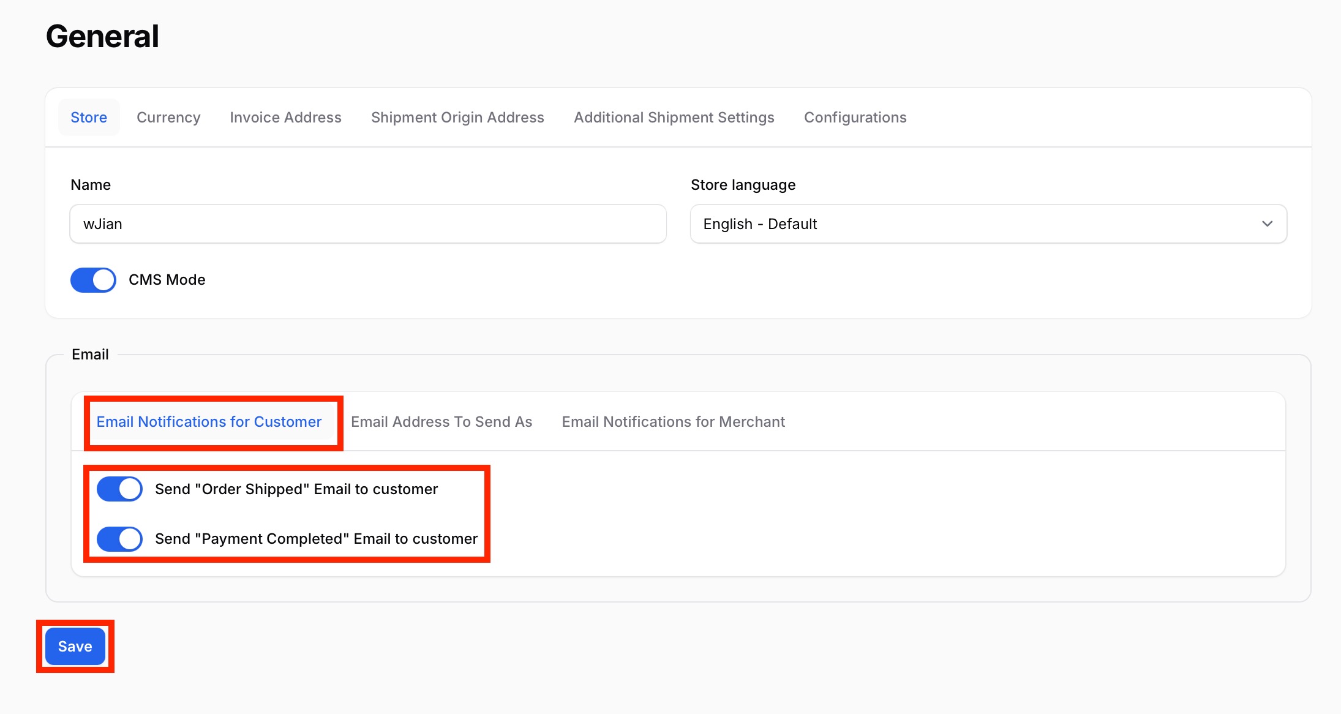Click the CMS Mode label text

coord(167,280)
